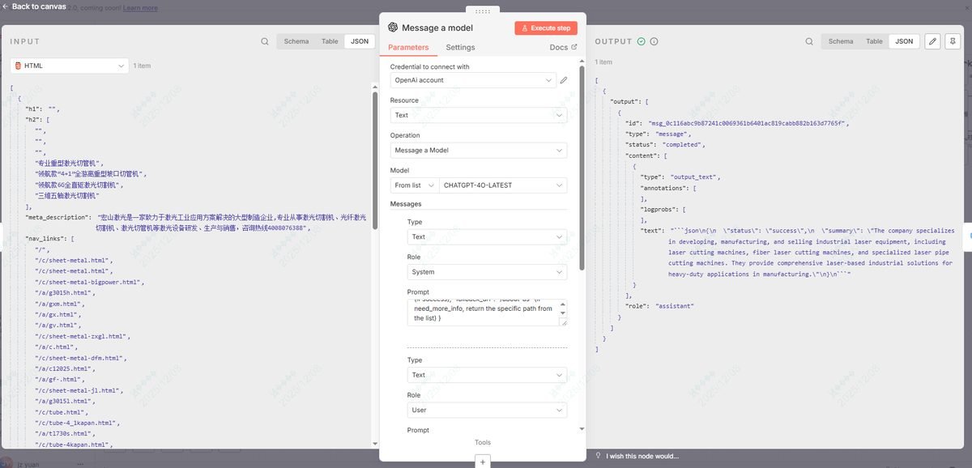The width and height of the screenshot is (972, 468).
Task: Click the "/c/tube-4kapan.html" value in input
Action: coord(72,445)
